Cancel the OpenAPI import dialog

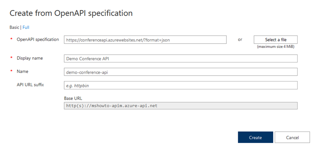click(x=292, y=137)
